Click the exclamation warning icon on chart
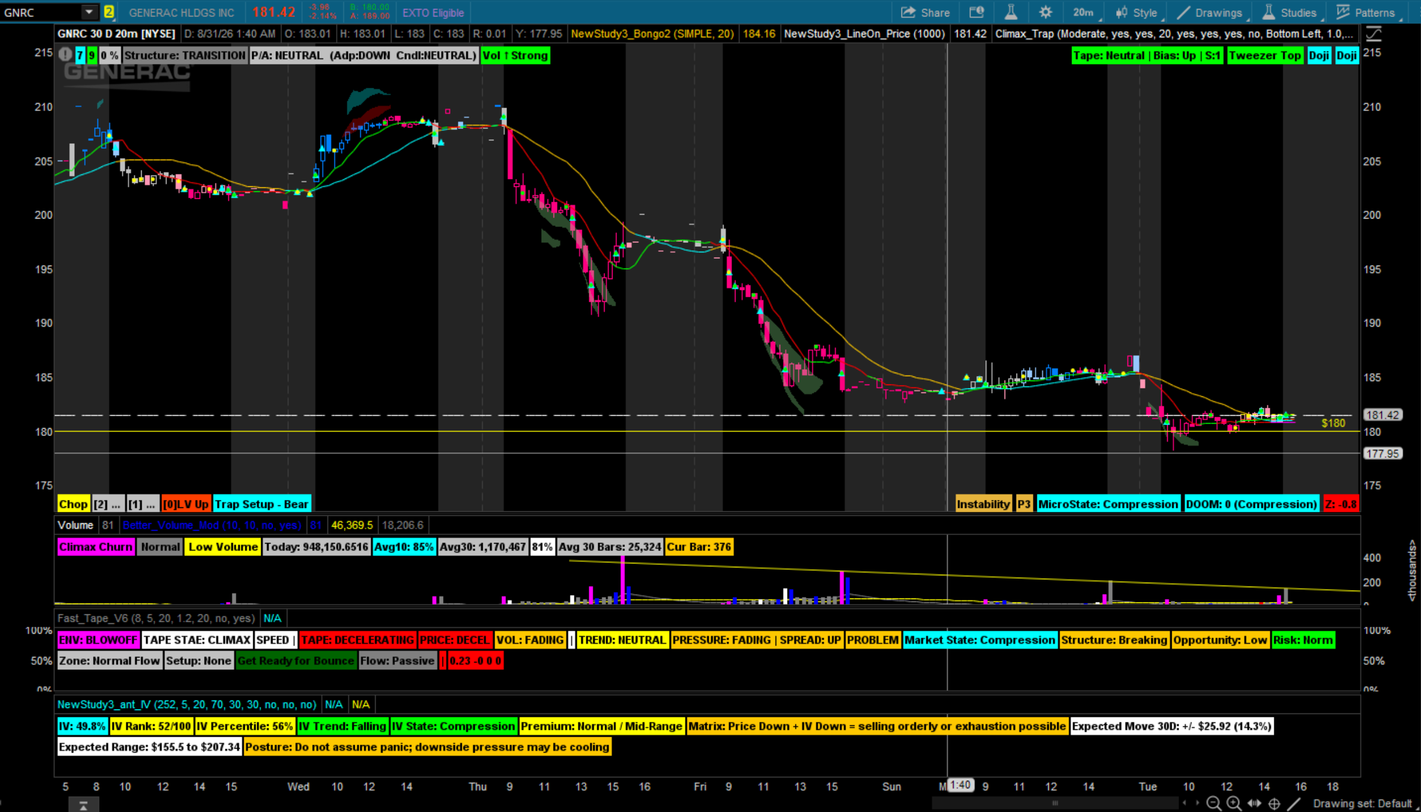Viewport: 1421px width, 812px height. click(65, 55)
